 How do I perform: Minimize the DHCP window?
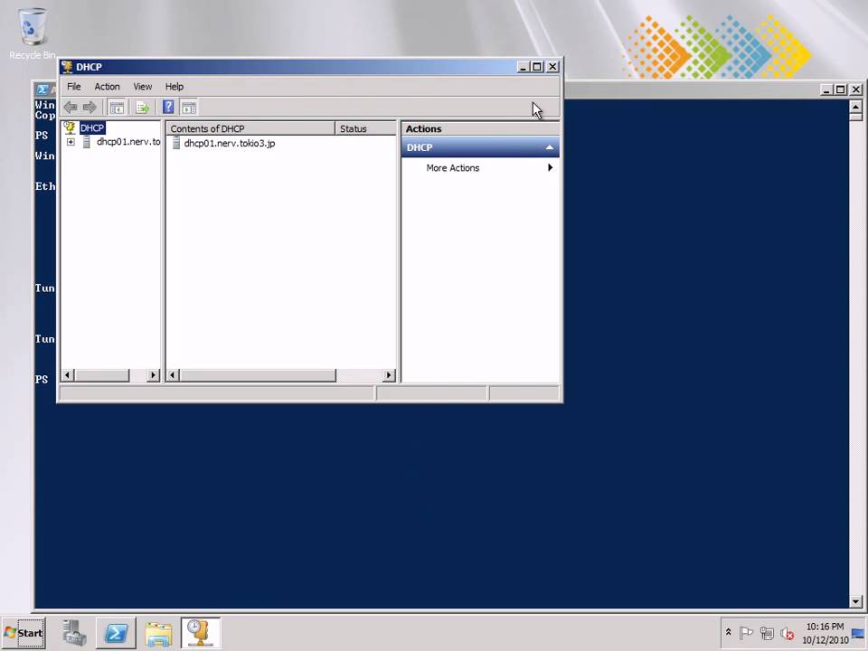click(x=524, y=66)
